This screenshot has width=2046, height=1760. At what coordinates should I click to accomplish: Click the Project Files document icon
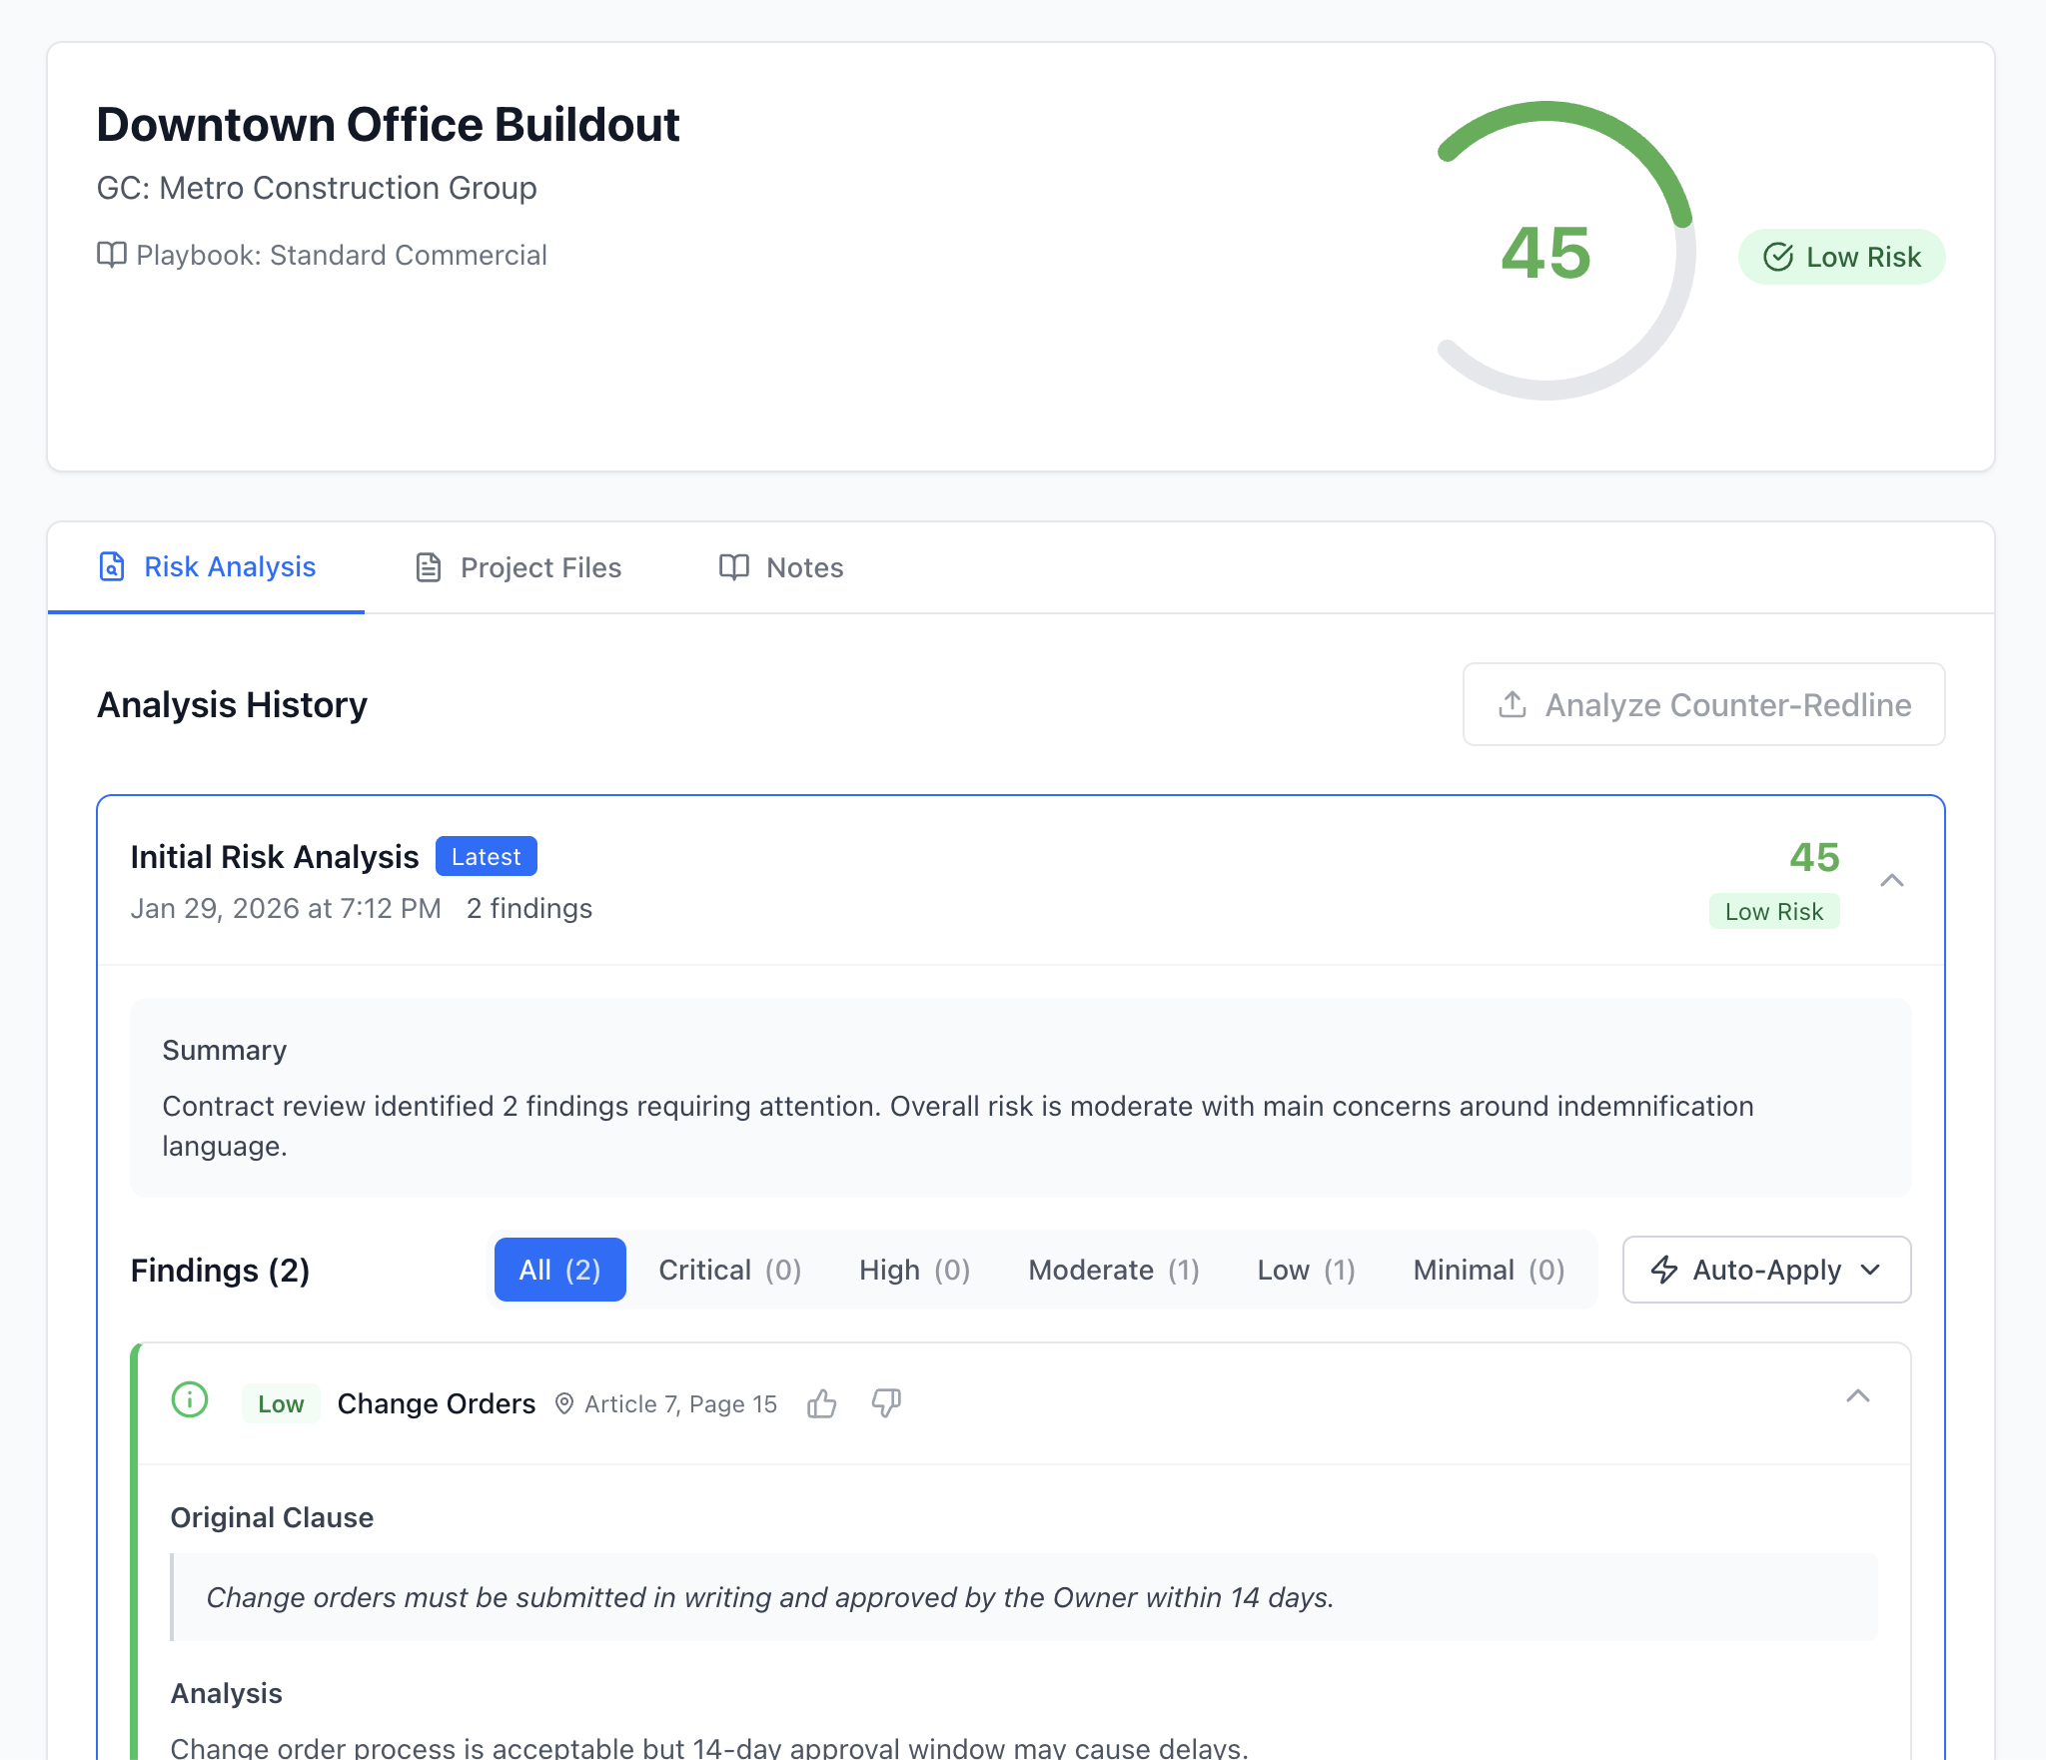(428, 567)
